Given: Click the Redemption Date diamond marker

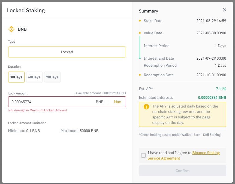Looking at the screenshot, I should [140, 75].
